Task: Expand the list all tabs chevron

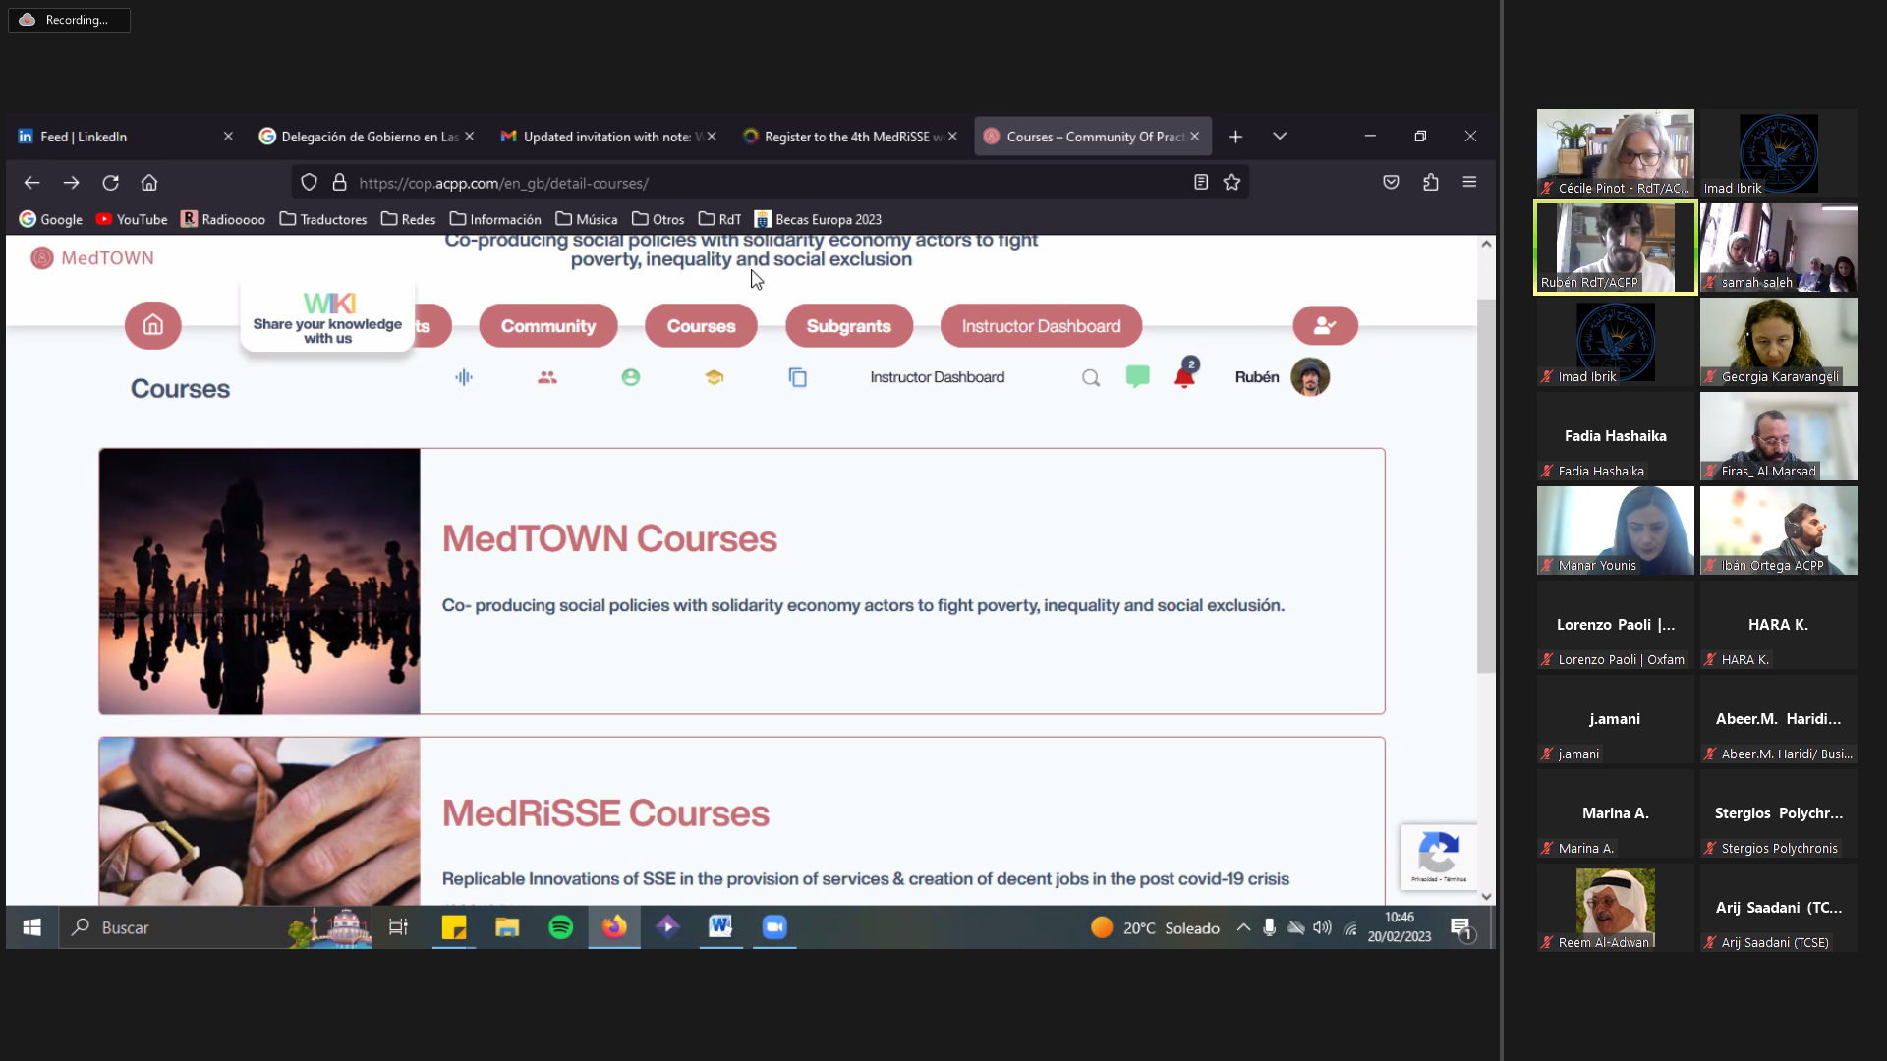Action: pos(1280,137)
